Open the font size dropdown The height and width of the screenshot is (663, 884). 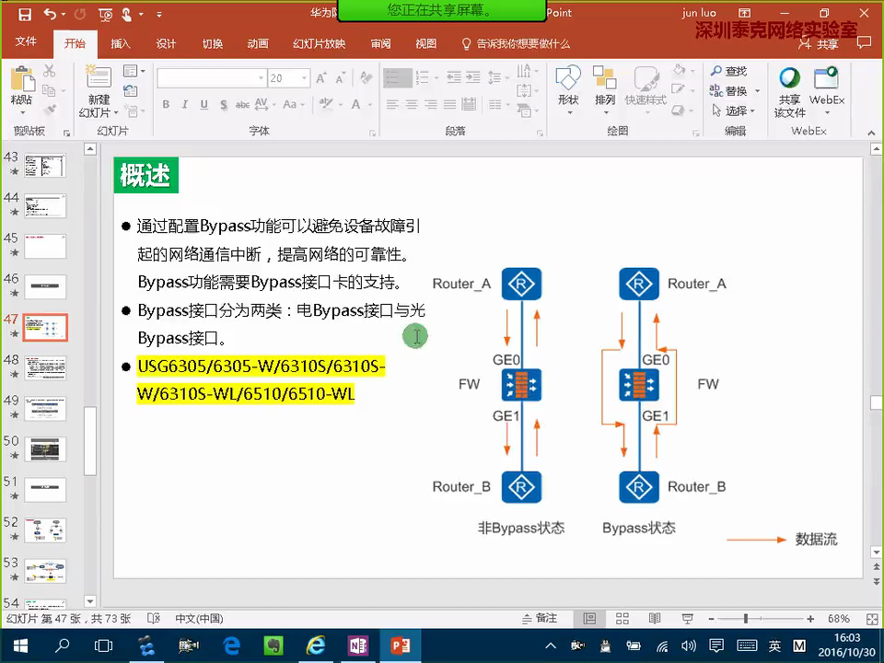[x=303, y=76]
